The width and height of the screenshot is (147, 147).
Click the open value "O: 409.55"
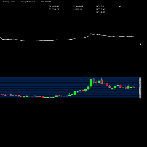click(x=54, y=6)
